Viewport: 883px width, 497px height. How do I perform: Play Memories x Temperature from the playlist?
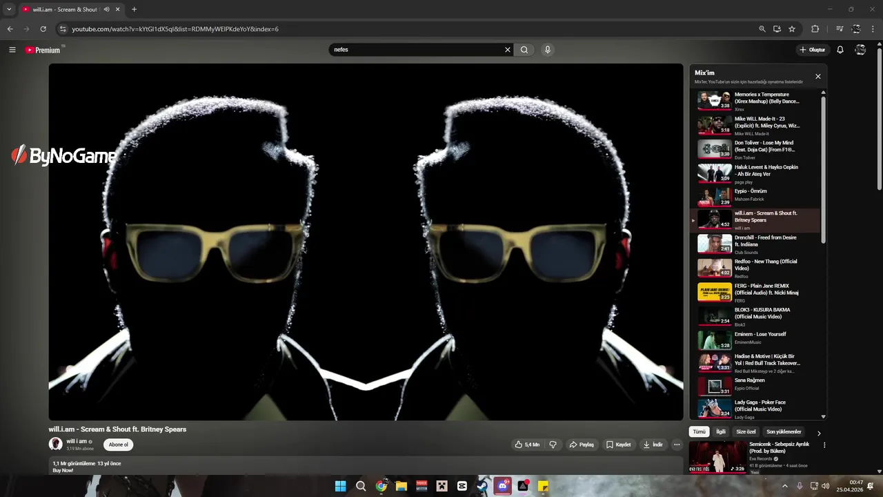pos(755,101)
